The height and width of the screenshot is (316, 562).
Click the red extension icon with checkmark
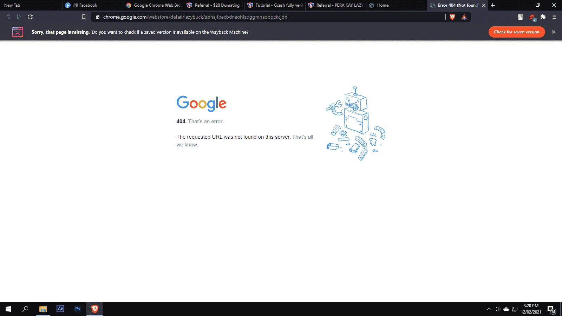click(532, 17)
